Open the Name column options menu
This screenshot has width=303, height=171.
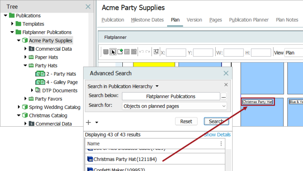(221, 144)
